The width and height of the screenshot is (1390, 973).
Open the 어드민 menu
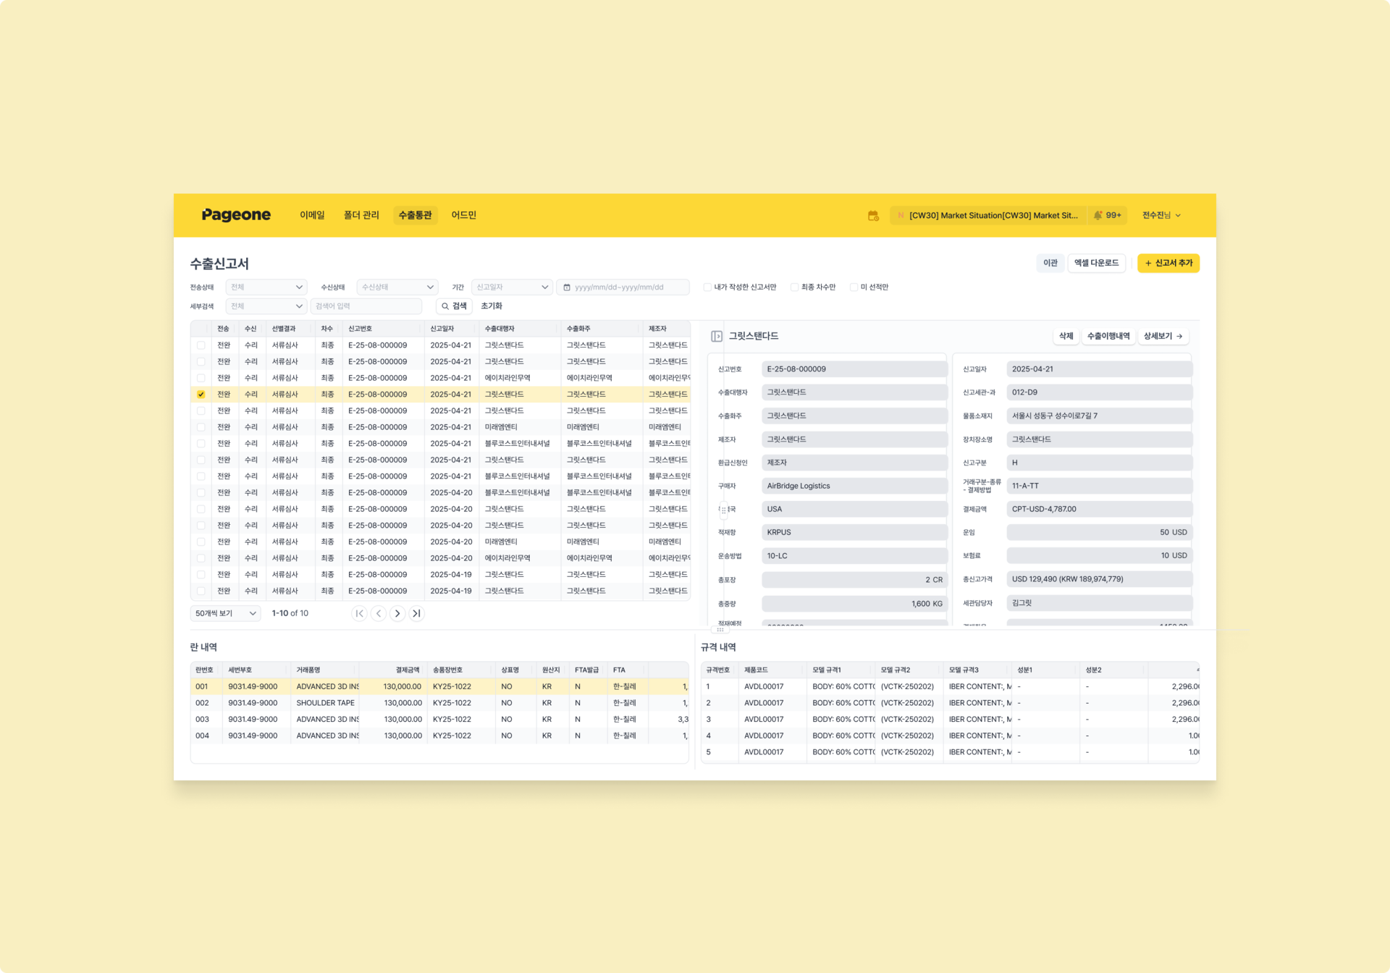click(x=463, y=215)
